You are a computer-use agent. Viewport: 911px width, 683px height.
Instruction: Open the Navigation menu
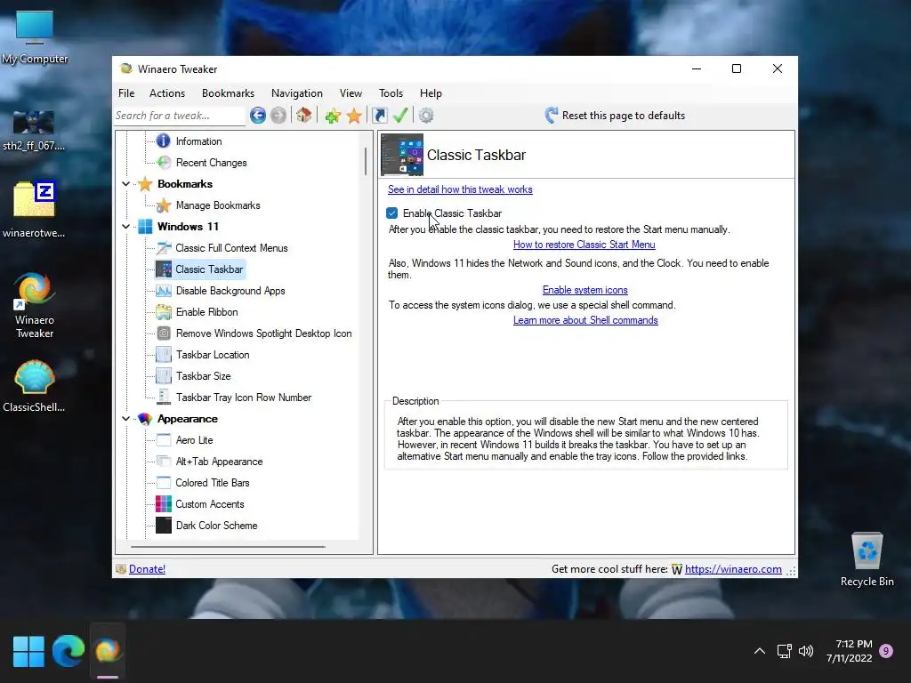point(297,92)
